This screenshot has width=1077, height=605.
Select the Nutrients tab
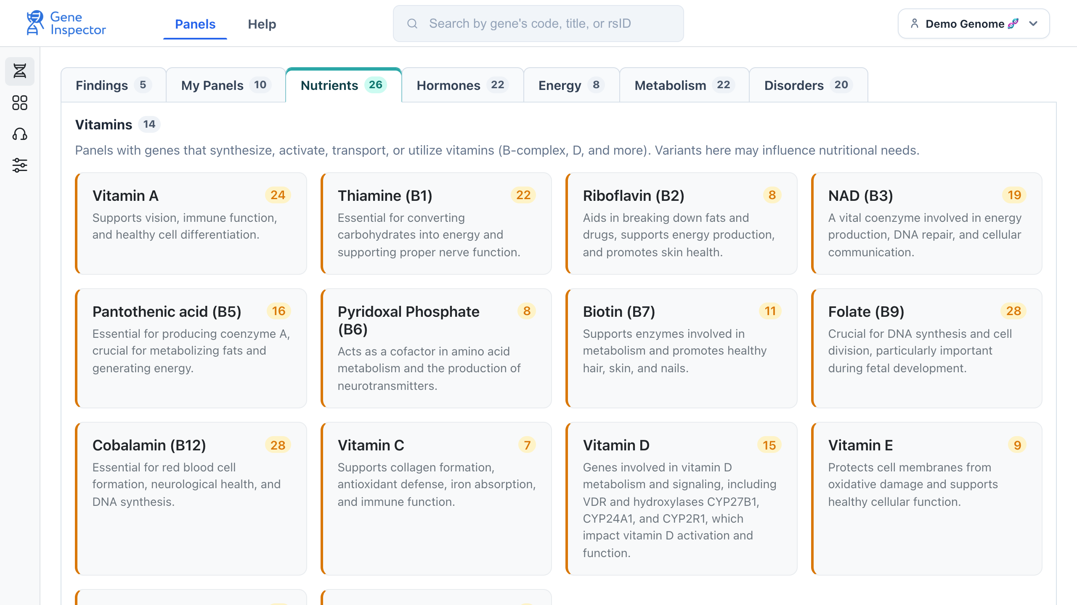coord(344,85)
